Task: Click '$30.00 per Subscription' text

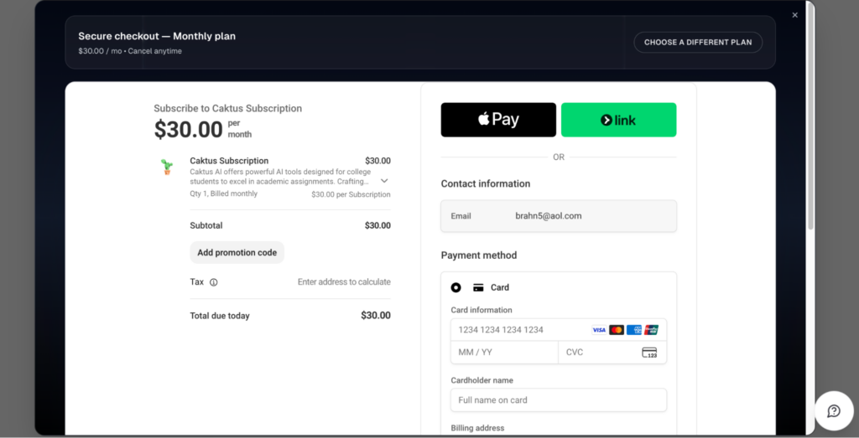Action: [x=351, y=194]
